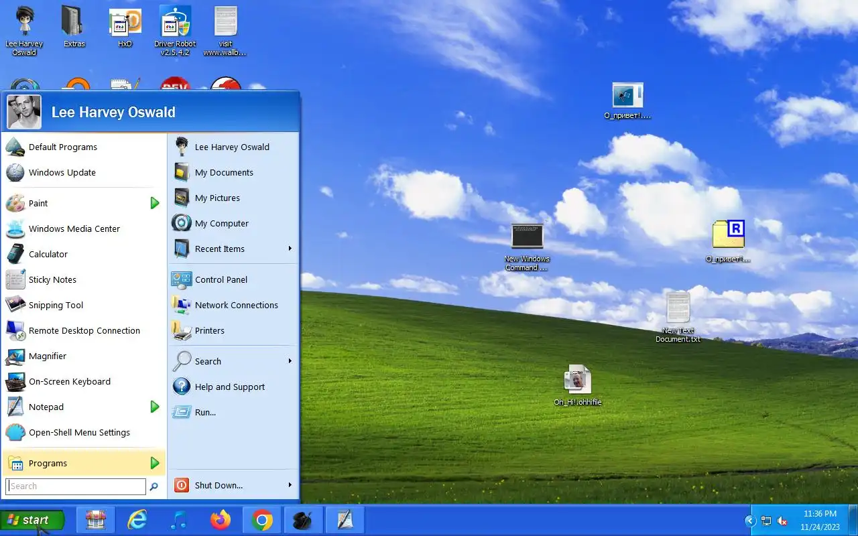Click the network tray icon
Viewport: 858px width, 536px height.
tap(766, 521)
